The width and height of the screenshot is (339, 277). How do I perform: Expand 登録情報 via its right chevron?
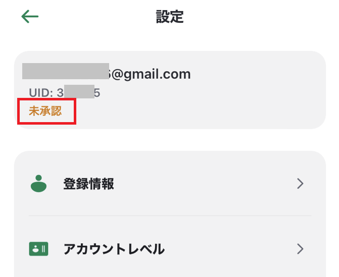click(300, 184)
